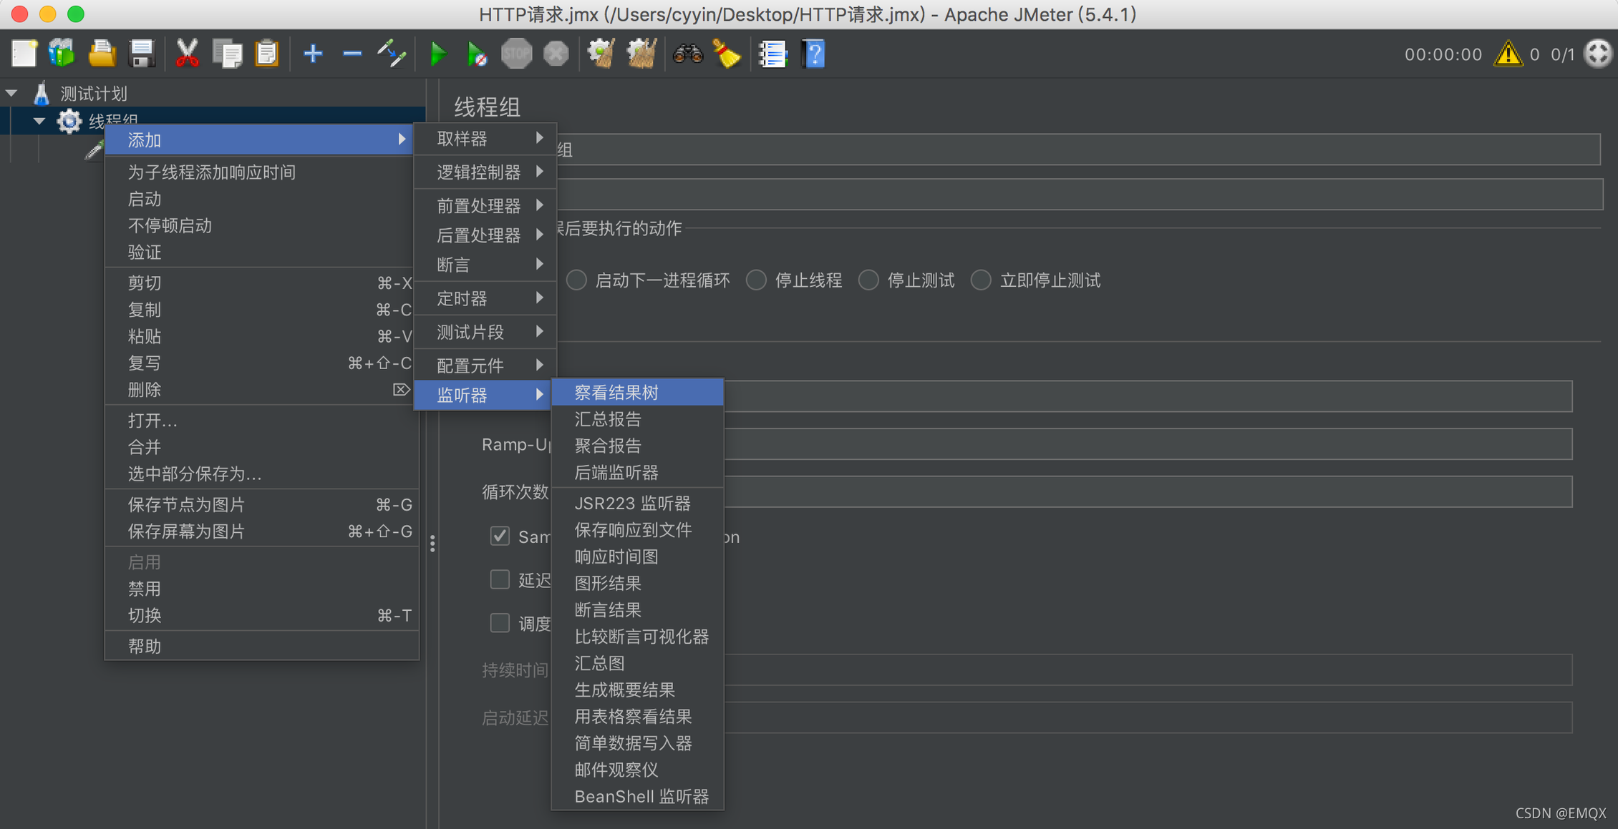Screen dimensions: 1618x829
Task: Choose 汇总报告 from listener menu
Action: click(x=637, y=419)
